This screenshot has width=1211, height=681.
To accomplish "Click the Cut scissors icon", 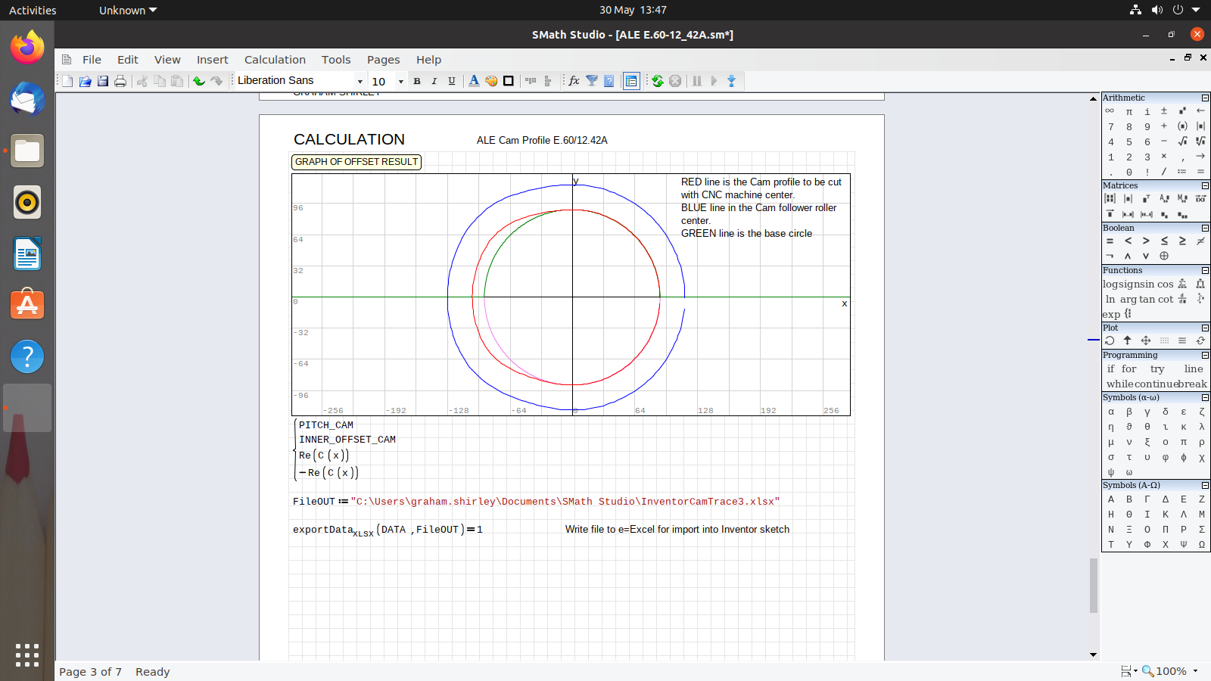I will click(x=142, y=81).
